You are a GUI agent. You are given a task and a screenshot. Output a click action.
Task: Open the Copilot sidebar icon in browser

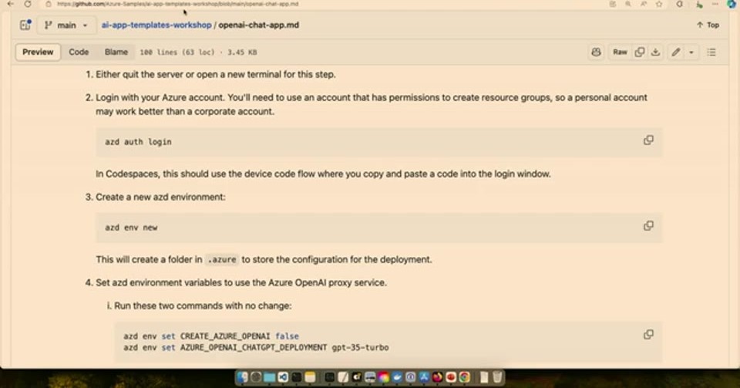pyautogui.click(x=732, y=4)
